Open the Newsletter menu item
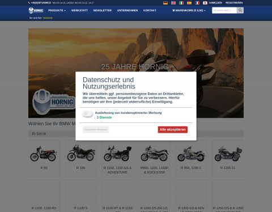The width and height of the screenshot is (272, 212). pos(103,10)
